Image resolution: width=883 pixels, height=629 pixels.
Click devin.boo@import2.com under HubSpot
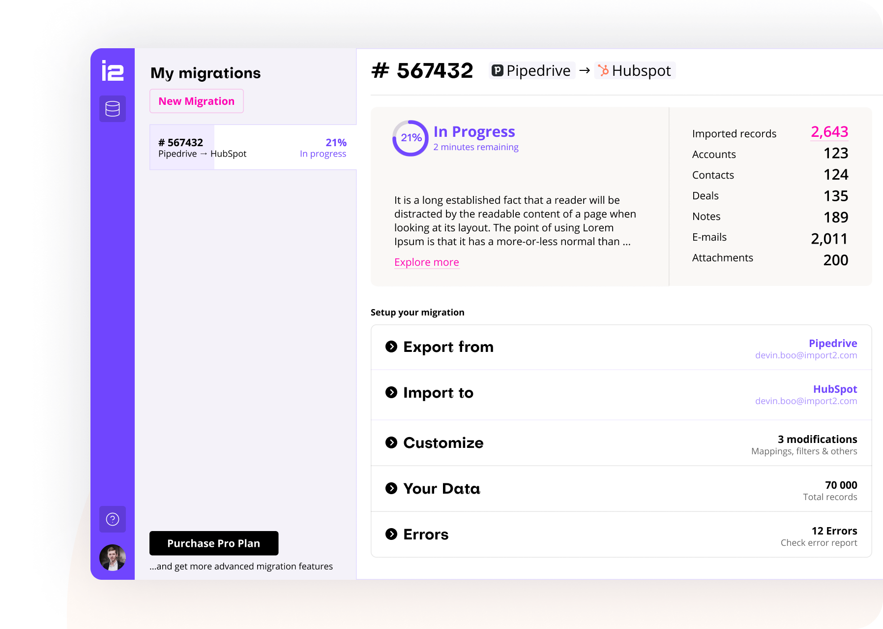click(806, 401)
